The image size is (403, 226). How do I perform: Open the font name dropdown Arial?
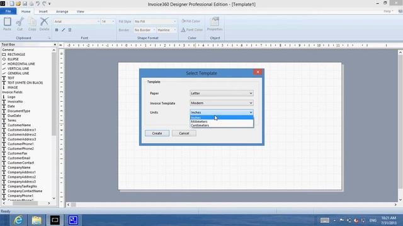coord(77,21)
